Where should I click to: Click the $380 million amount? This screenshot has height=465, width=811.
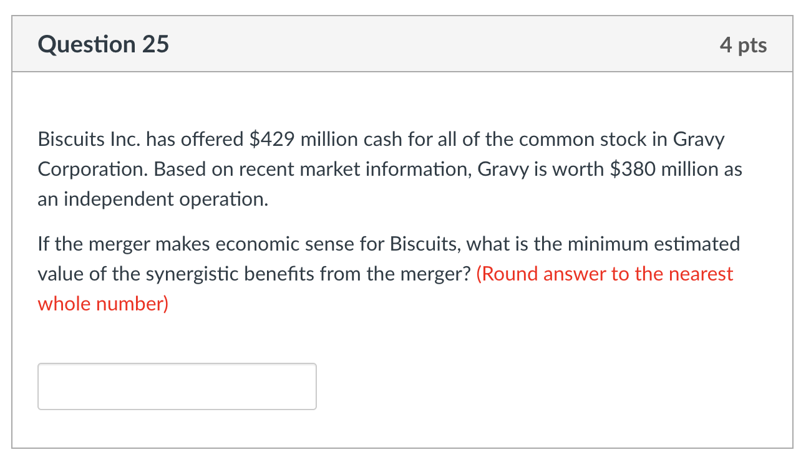coord(661,169)
